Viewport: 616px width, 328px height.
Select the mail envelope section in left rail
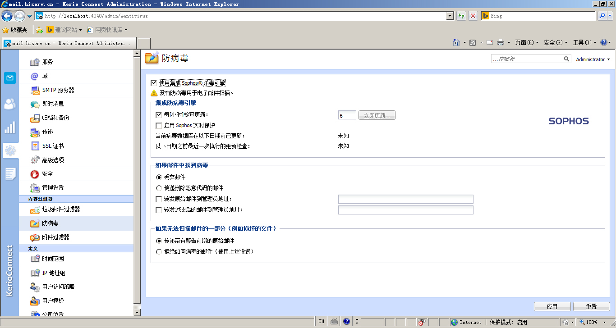10,78
